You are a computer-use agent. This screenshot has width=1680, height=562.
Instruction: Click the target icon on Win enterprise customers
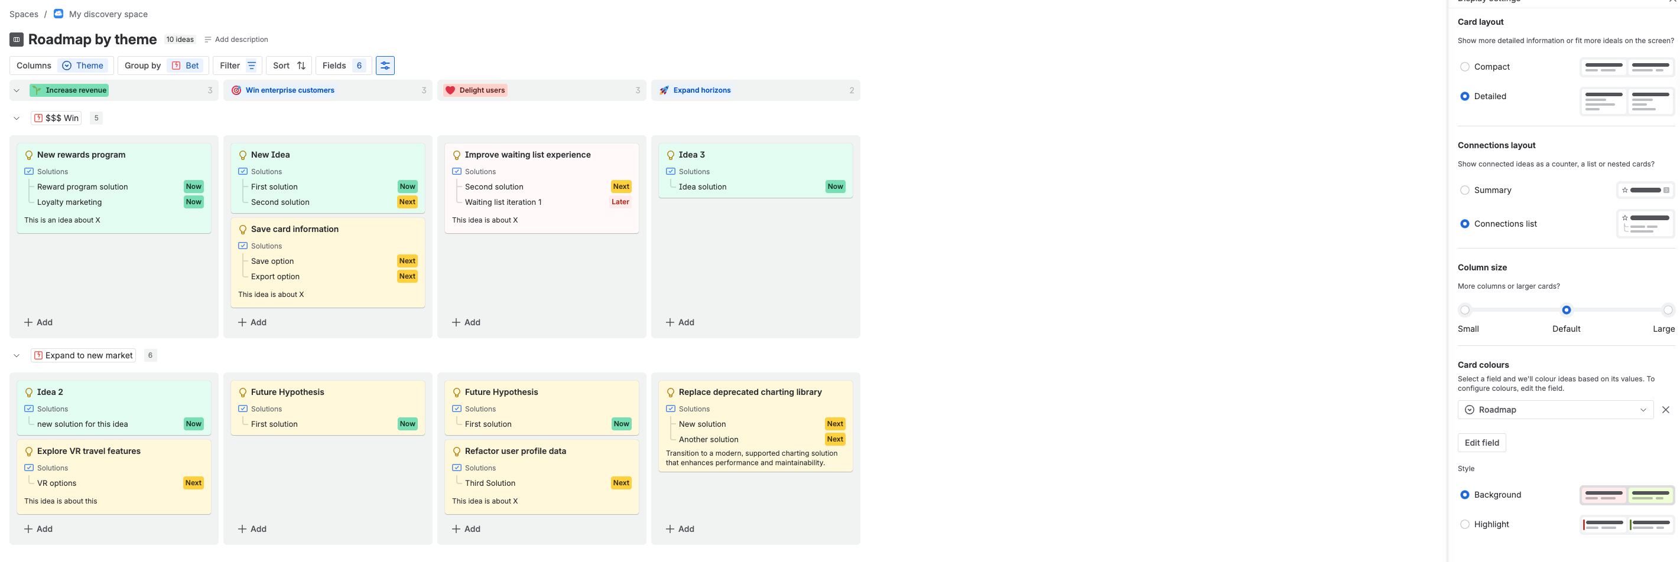[x=236, y=90]
